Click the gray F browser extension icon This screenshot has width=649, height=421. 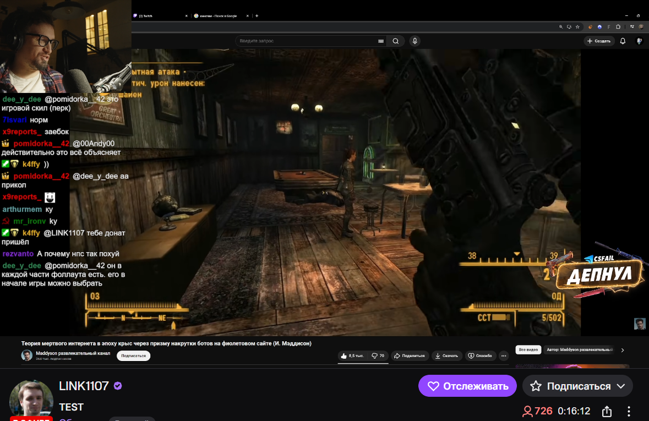click(609, 27)
